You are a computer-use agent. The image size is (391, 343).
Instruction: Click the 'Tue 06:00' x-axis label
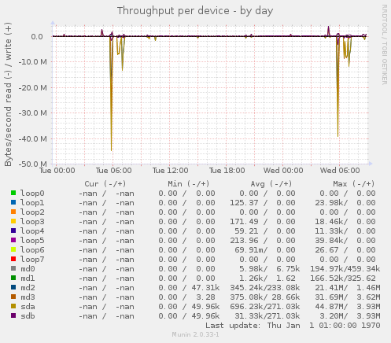tap(114, 171)
